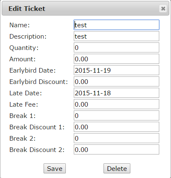This screenshot has width=171, height=178.
Task: Edit the Amount value field
Action: point(117,59)
